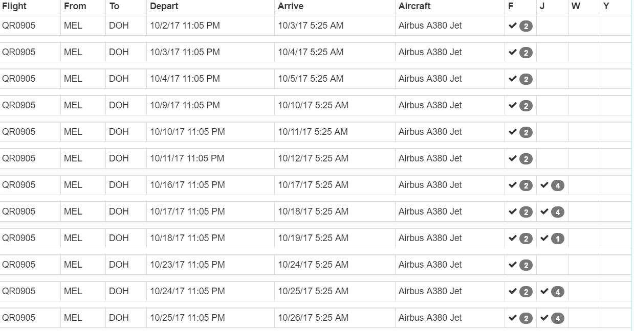Click the F class checkmark for 10/23/17 departure
The height and width of the screenshot is (331, 634).
(x=512, y=264)
